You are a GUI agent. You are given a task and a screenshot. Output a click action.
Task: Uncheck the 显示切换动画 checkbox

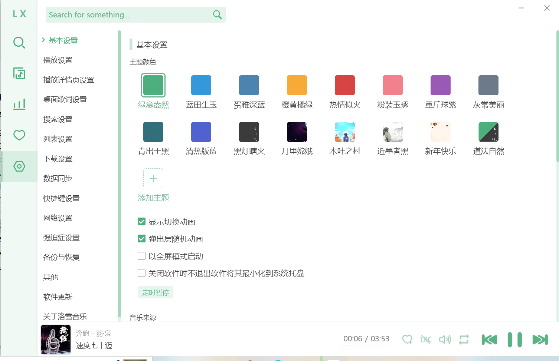point(141,222)
